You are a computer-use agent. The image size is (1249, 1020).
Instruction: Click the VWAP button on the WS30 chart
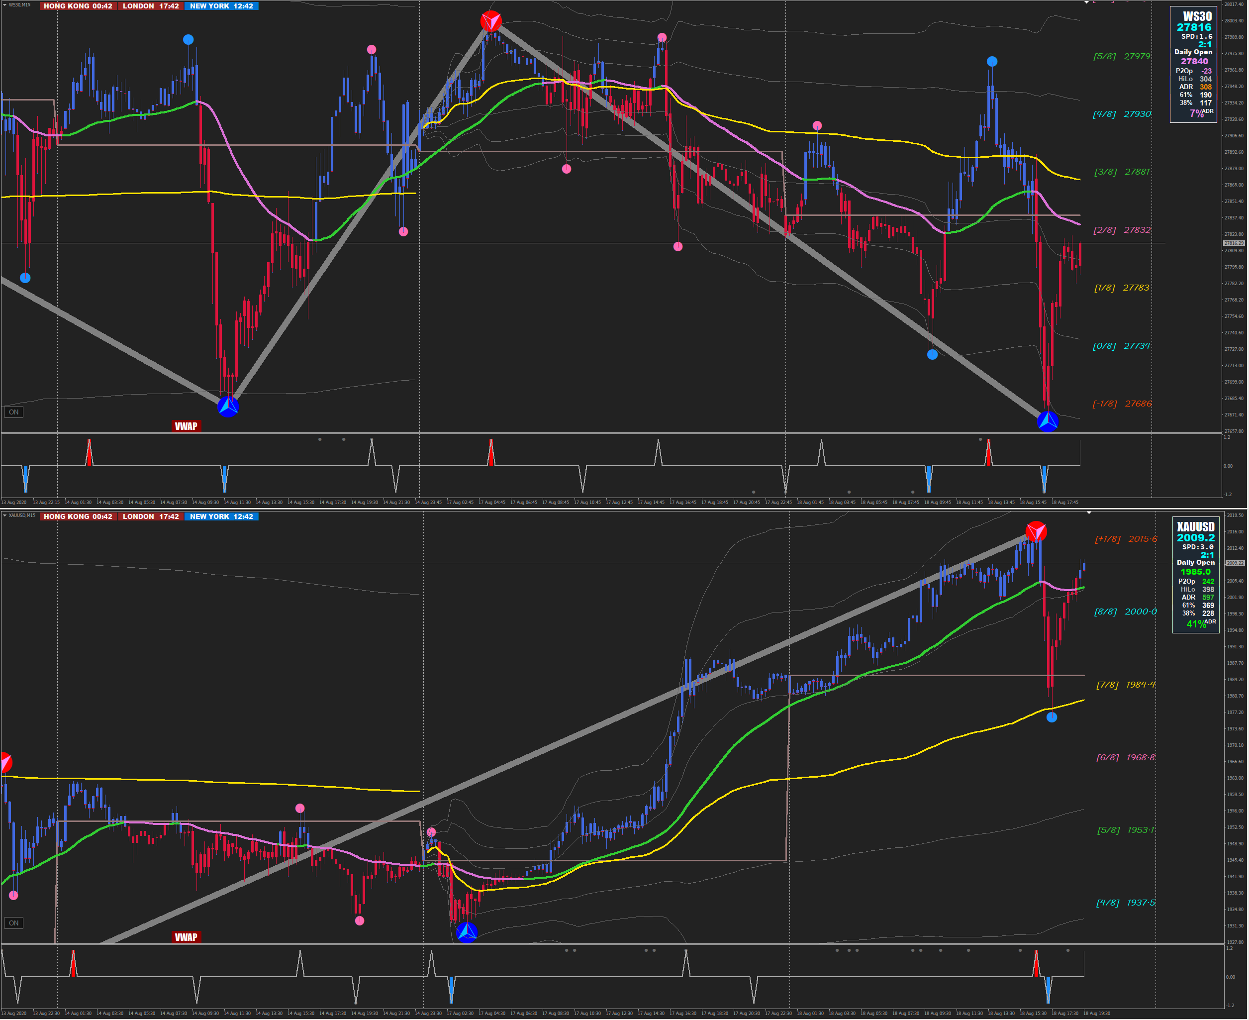coord(186,426)
